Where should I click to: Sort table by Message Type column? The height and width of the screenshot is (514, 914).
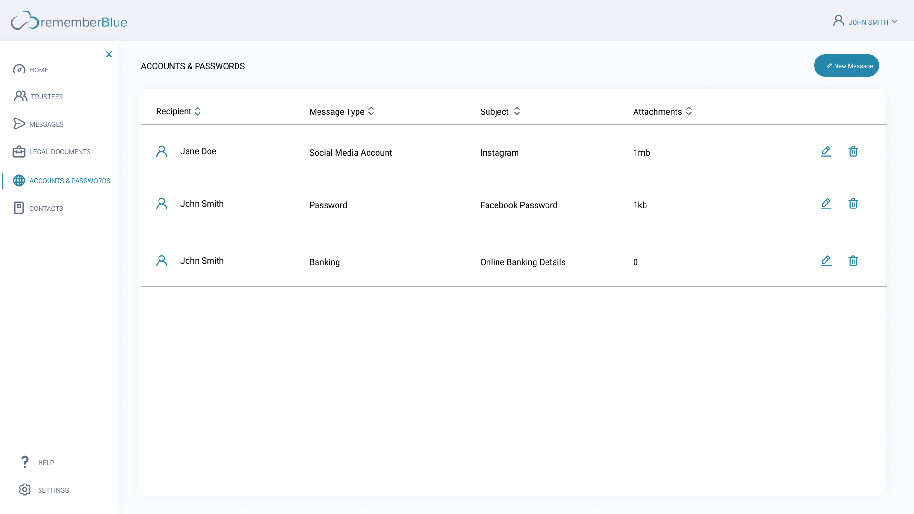(x=371, y=111)
